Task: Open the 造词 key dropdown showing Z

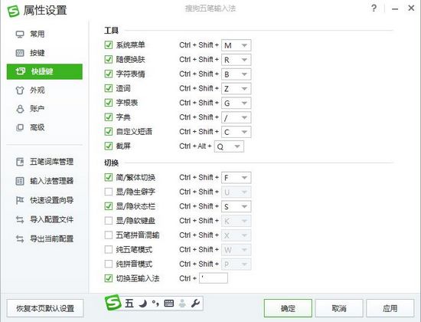Action: 237,88
